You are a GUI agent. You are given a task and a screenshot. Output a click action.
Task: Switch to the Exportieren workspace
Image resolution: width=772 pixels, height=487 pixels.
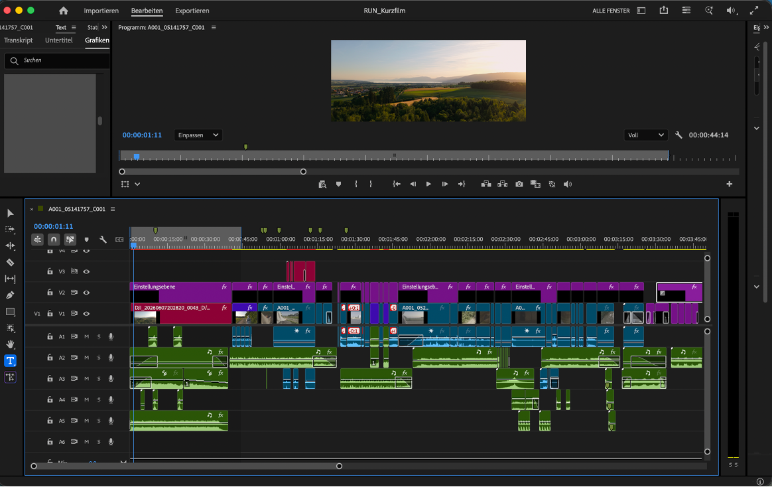(192, 11)
